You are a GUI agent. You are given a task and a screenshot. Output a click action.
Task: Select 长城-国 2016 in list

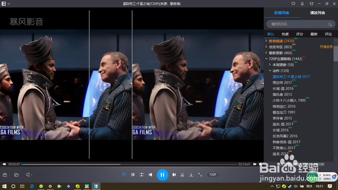tap(283, 89)
